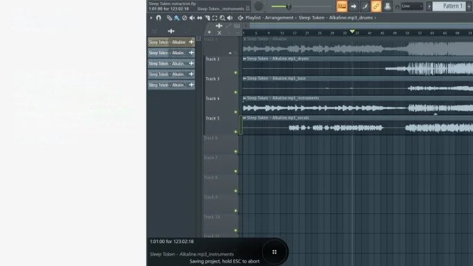Click magnet icon beside Line dropdown

pos(397,7)
